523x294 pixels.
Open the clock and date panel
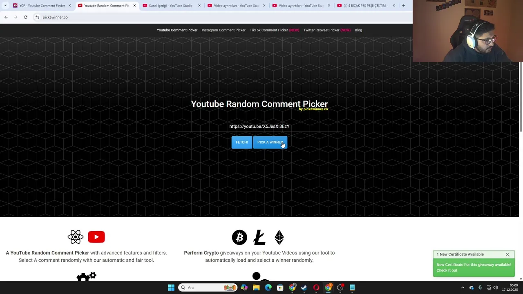pyautogui.click(x=510, y=287)
